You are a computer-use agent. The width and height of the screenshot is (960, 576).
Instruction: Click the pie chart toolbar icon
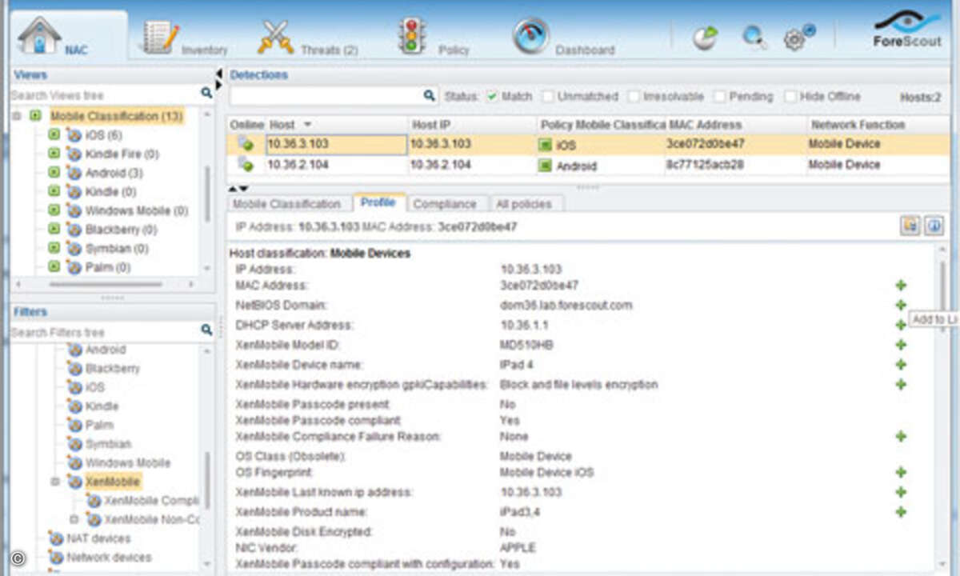[x=706, y=38]
